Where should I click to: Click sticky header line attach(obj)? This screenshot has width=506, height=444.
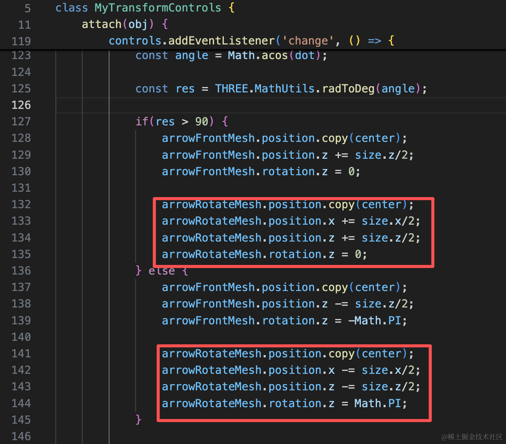coord(125,24)
